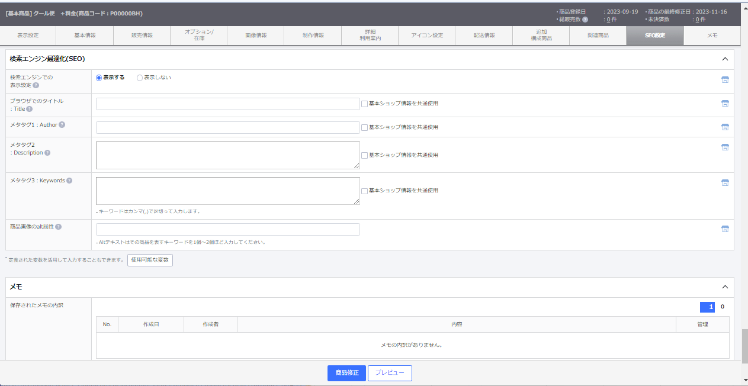Click No. column header in memo table
This screenshot has height=386, width=748.
coord(107,324)
